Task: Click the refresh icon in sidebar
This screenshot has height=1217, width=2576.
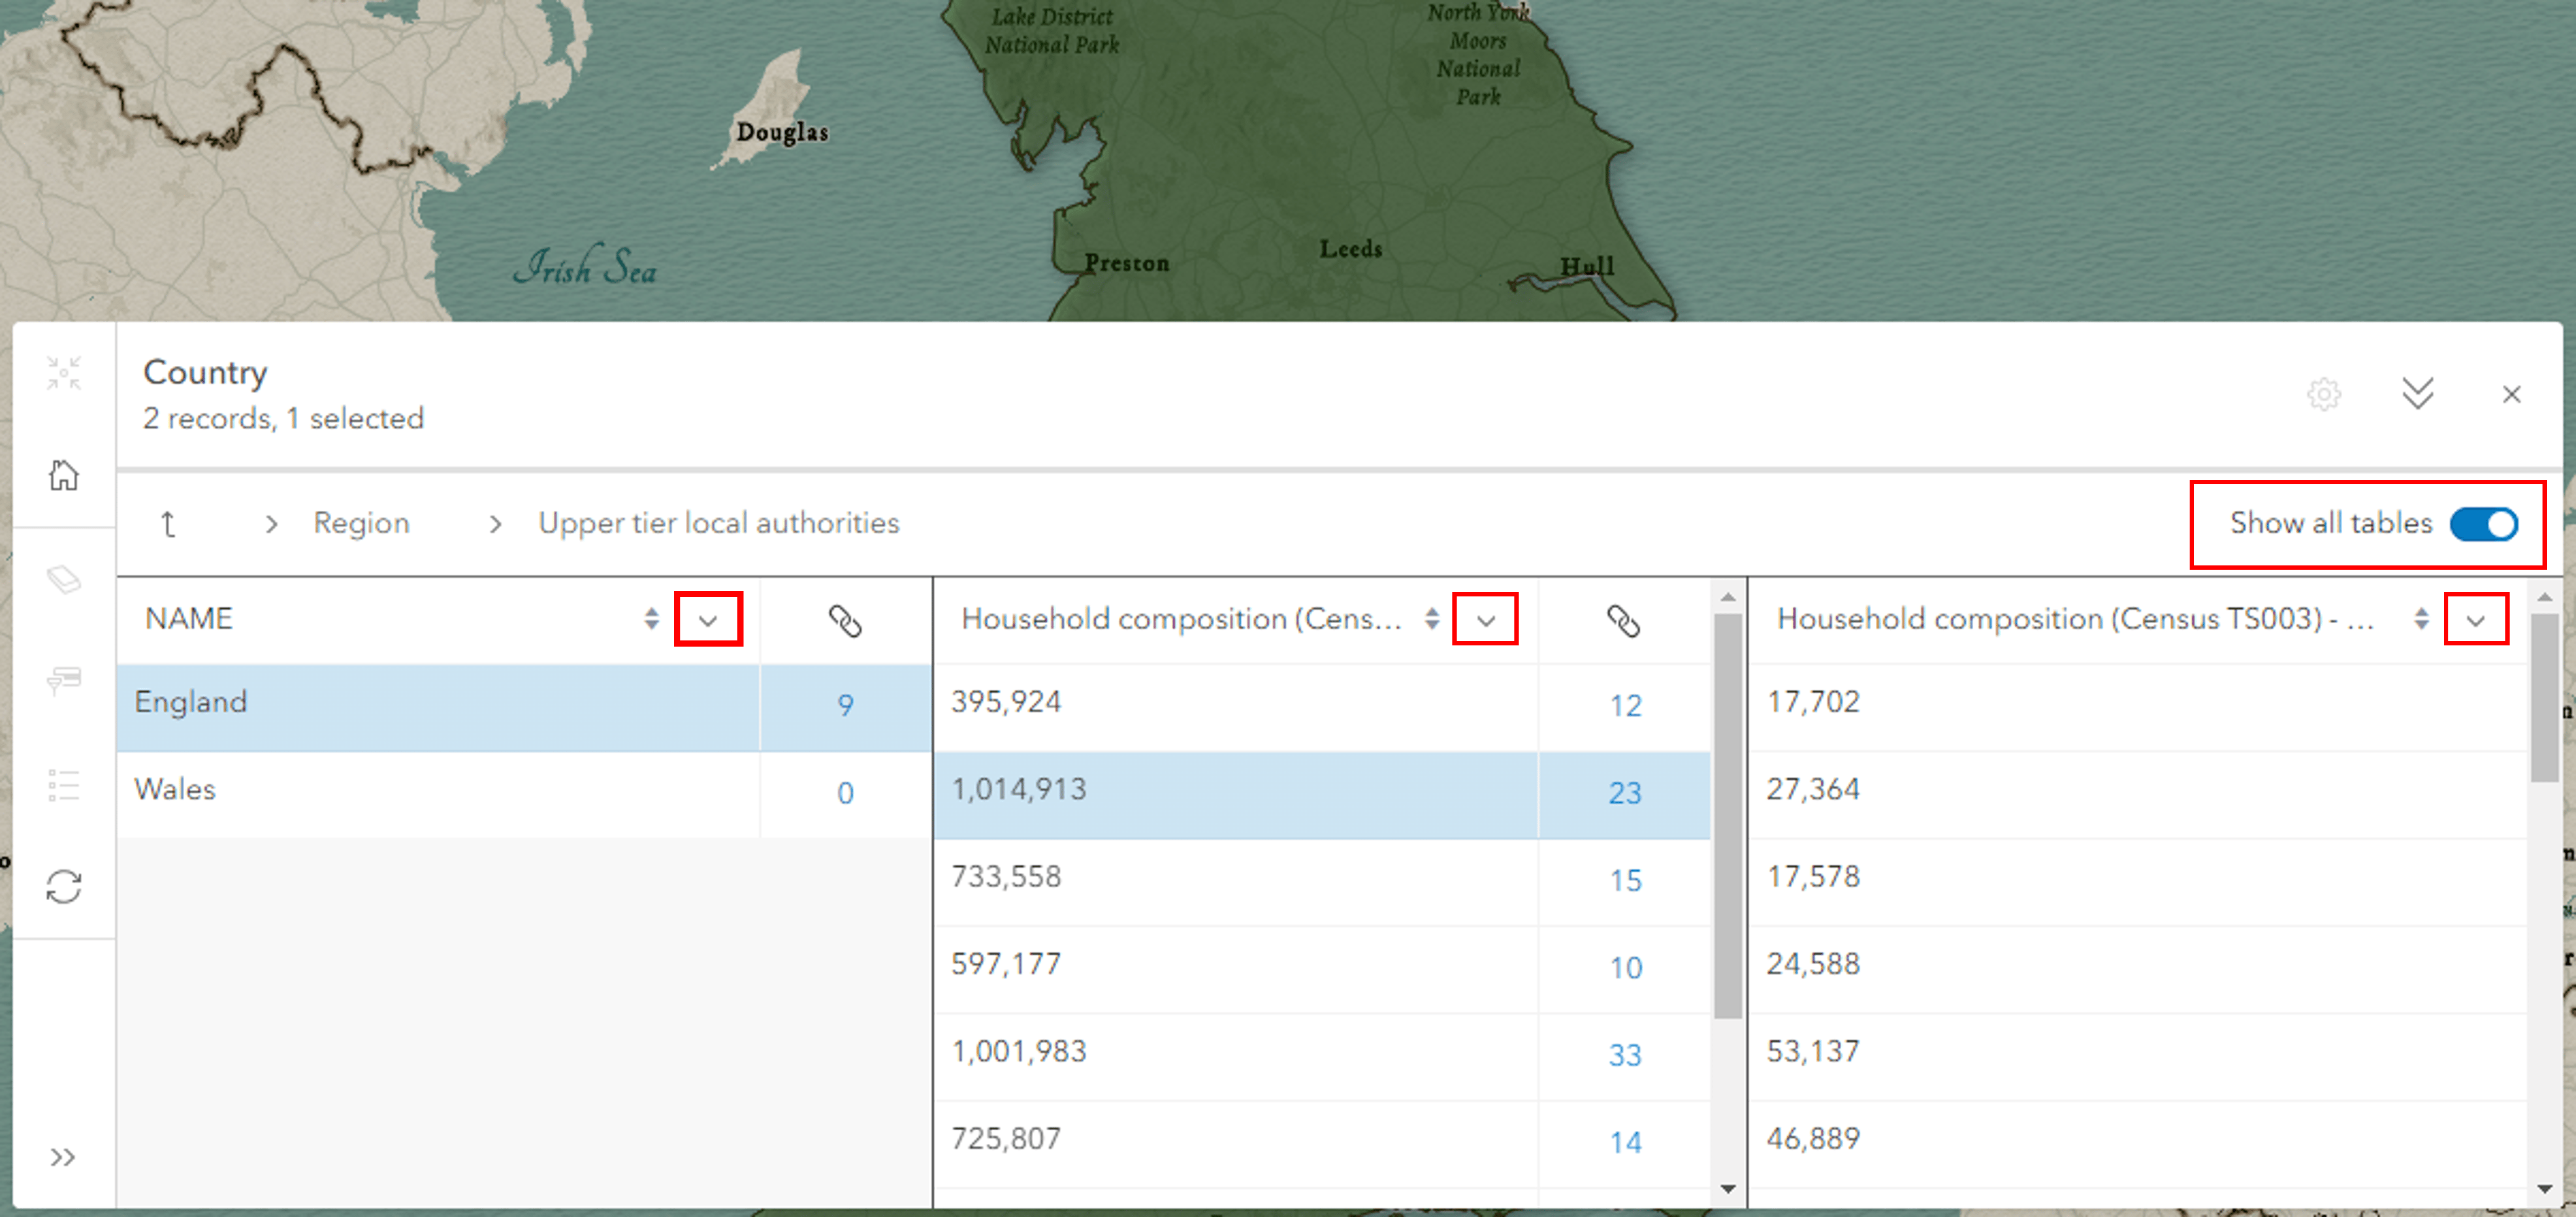Action: point(63,887)
